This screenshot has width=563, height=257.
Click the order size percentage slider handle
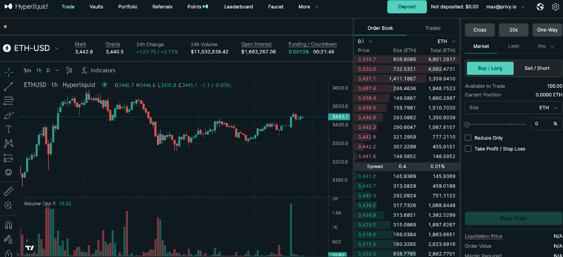click(x=467, y=124)
